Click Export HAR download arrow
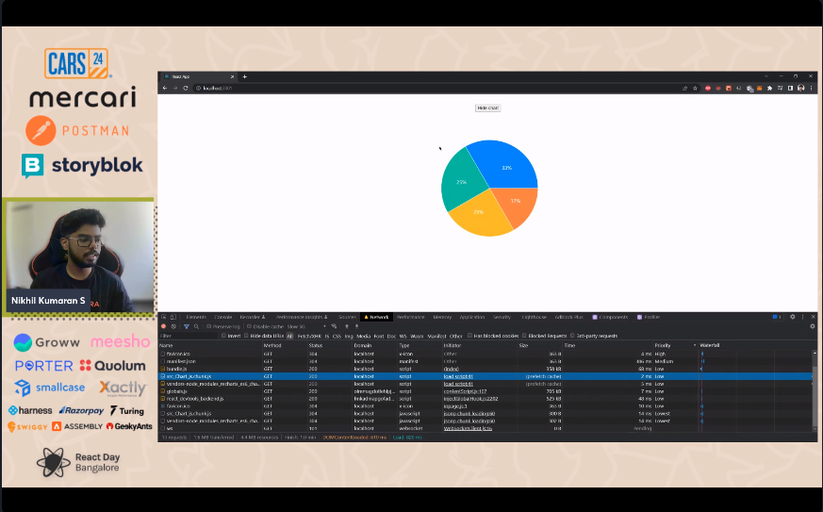The width and height of the screenshot is (823, 512). (x=356, y=326)
